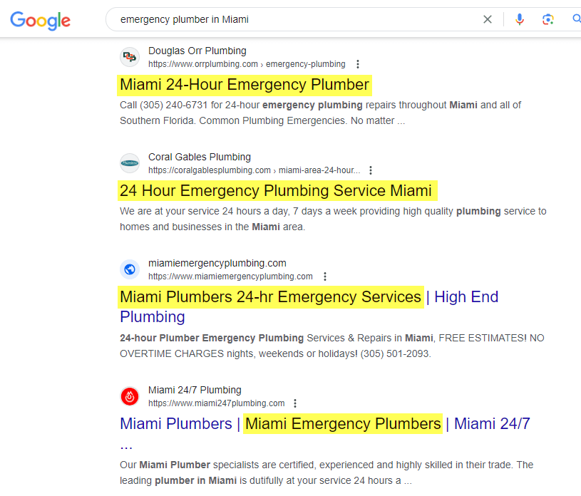Image resolution: width=581 pixels, height=496 pixels.
Task: Click the voice search microphone icon
Action: tap(519, 19)
